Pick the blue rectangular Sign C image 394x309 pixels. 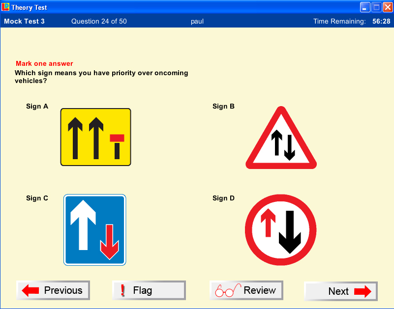tap(95, 230)
